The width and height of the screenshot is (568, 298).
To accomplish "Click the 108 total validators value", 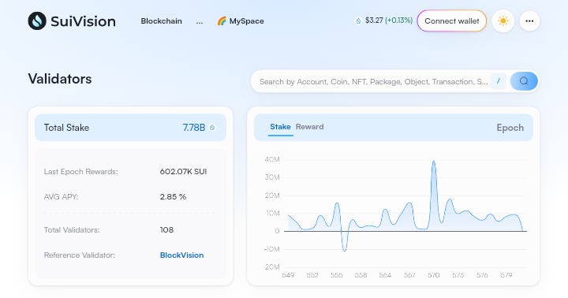I will click(166, 229).
